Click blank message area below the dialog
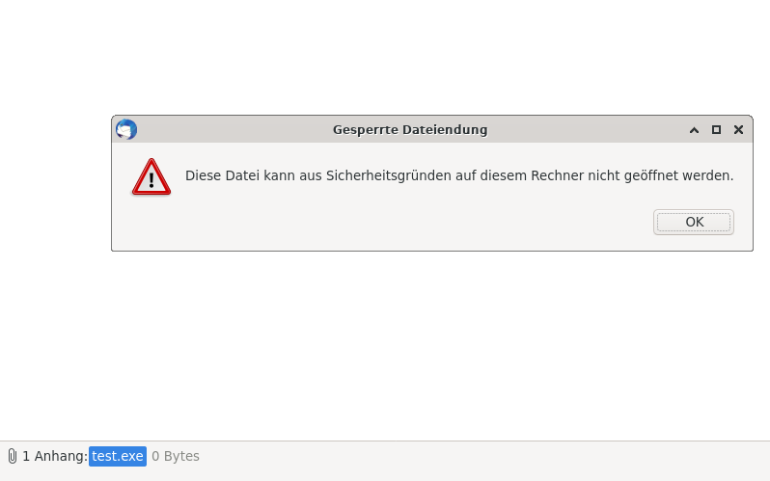The width and height of the screenshot is (770, 481). pyautogui.click(x=385, y=343)
